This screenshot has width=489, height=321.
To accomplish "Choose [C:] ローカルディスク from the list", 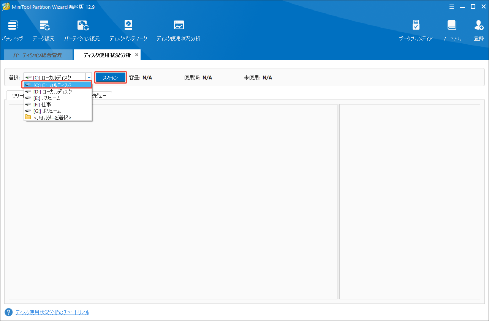I will tap(57, 85).
